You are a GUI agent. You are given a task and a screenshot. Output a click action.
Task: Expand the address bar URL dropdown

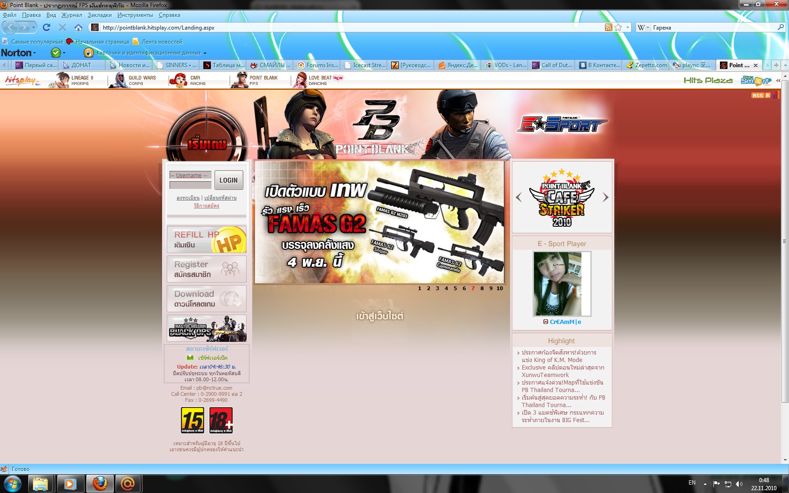628,27
